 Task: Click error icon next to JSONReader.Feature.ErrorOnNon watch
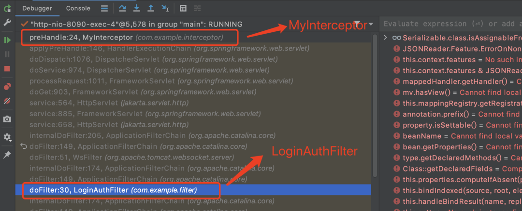[396, 49]
